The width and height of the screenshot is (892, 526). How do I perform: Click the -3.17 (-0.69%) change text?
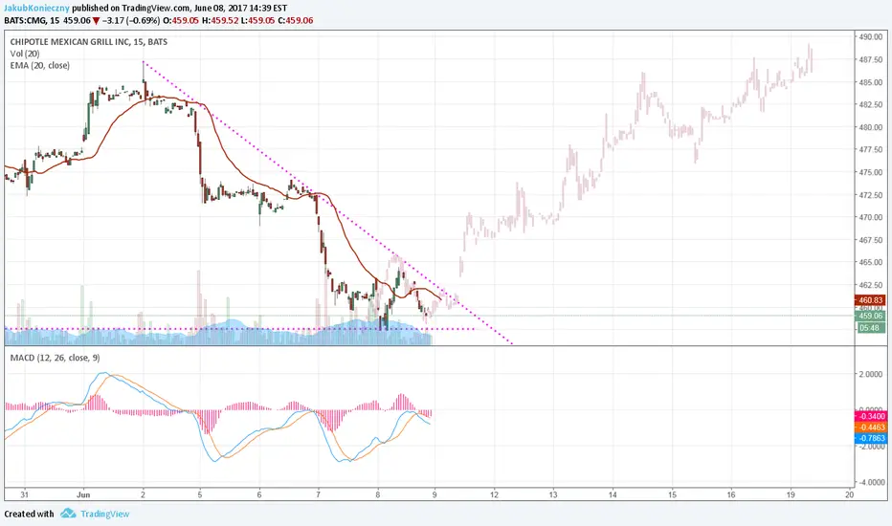(x=131, y=20)
